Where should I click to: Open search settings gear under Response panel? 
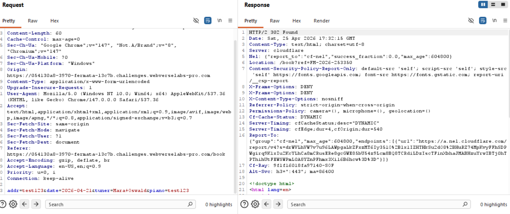pyautogui.click(x=255, y=204)
